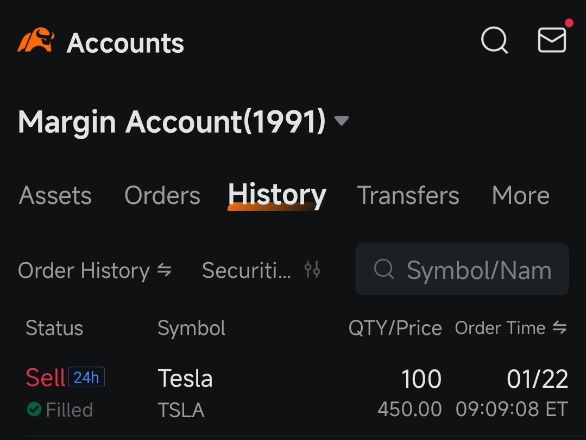Switch to the Assets tab
The image size is (586, 440).
click(55, 195)
